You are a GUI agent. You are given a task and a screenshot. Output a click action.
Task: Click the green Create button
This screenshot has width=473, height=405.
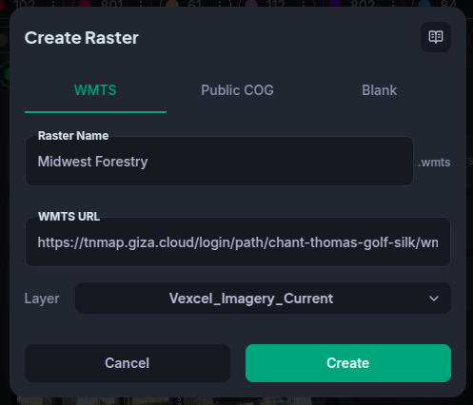point(348,363)
